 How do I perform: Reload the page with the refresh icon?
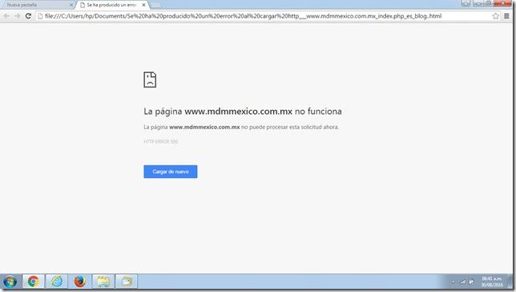[28, 16]
